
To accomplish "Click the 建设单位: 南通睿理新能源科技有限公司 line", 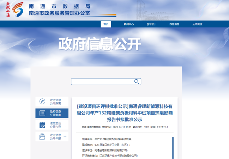I will click(x=105, y=151).
